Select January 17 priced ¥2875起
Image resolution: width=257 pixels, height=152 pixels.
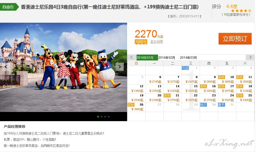point(227,89)
